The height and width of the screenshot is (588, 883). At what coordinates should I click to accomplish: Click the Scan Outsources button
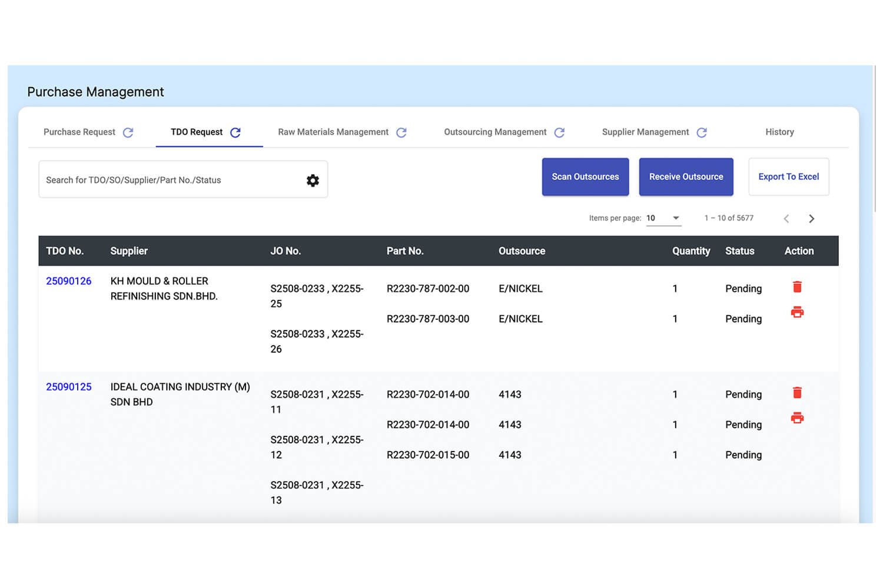coord(585,177)
